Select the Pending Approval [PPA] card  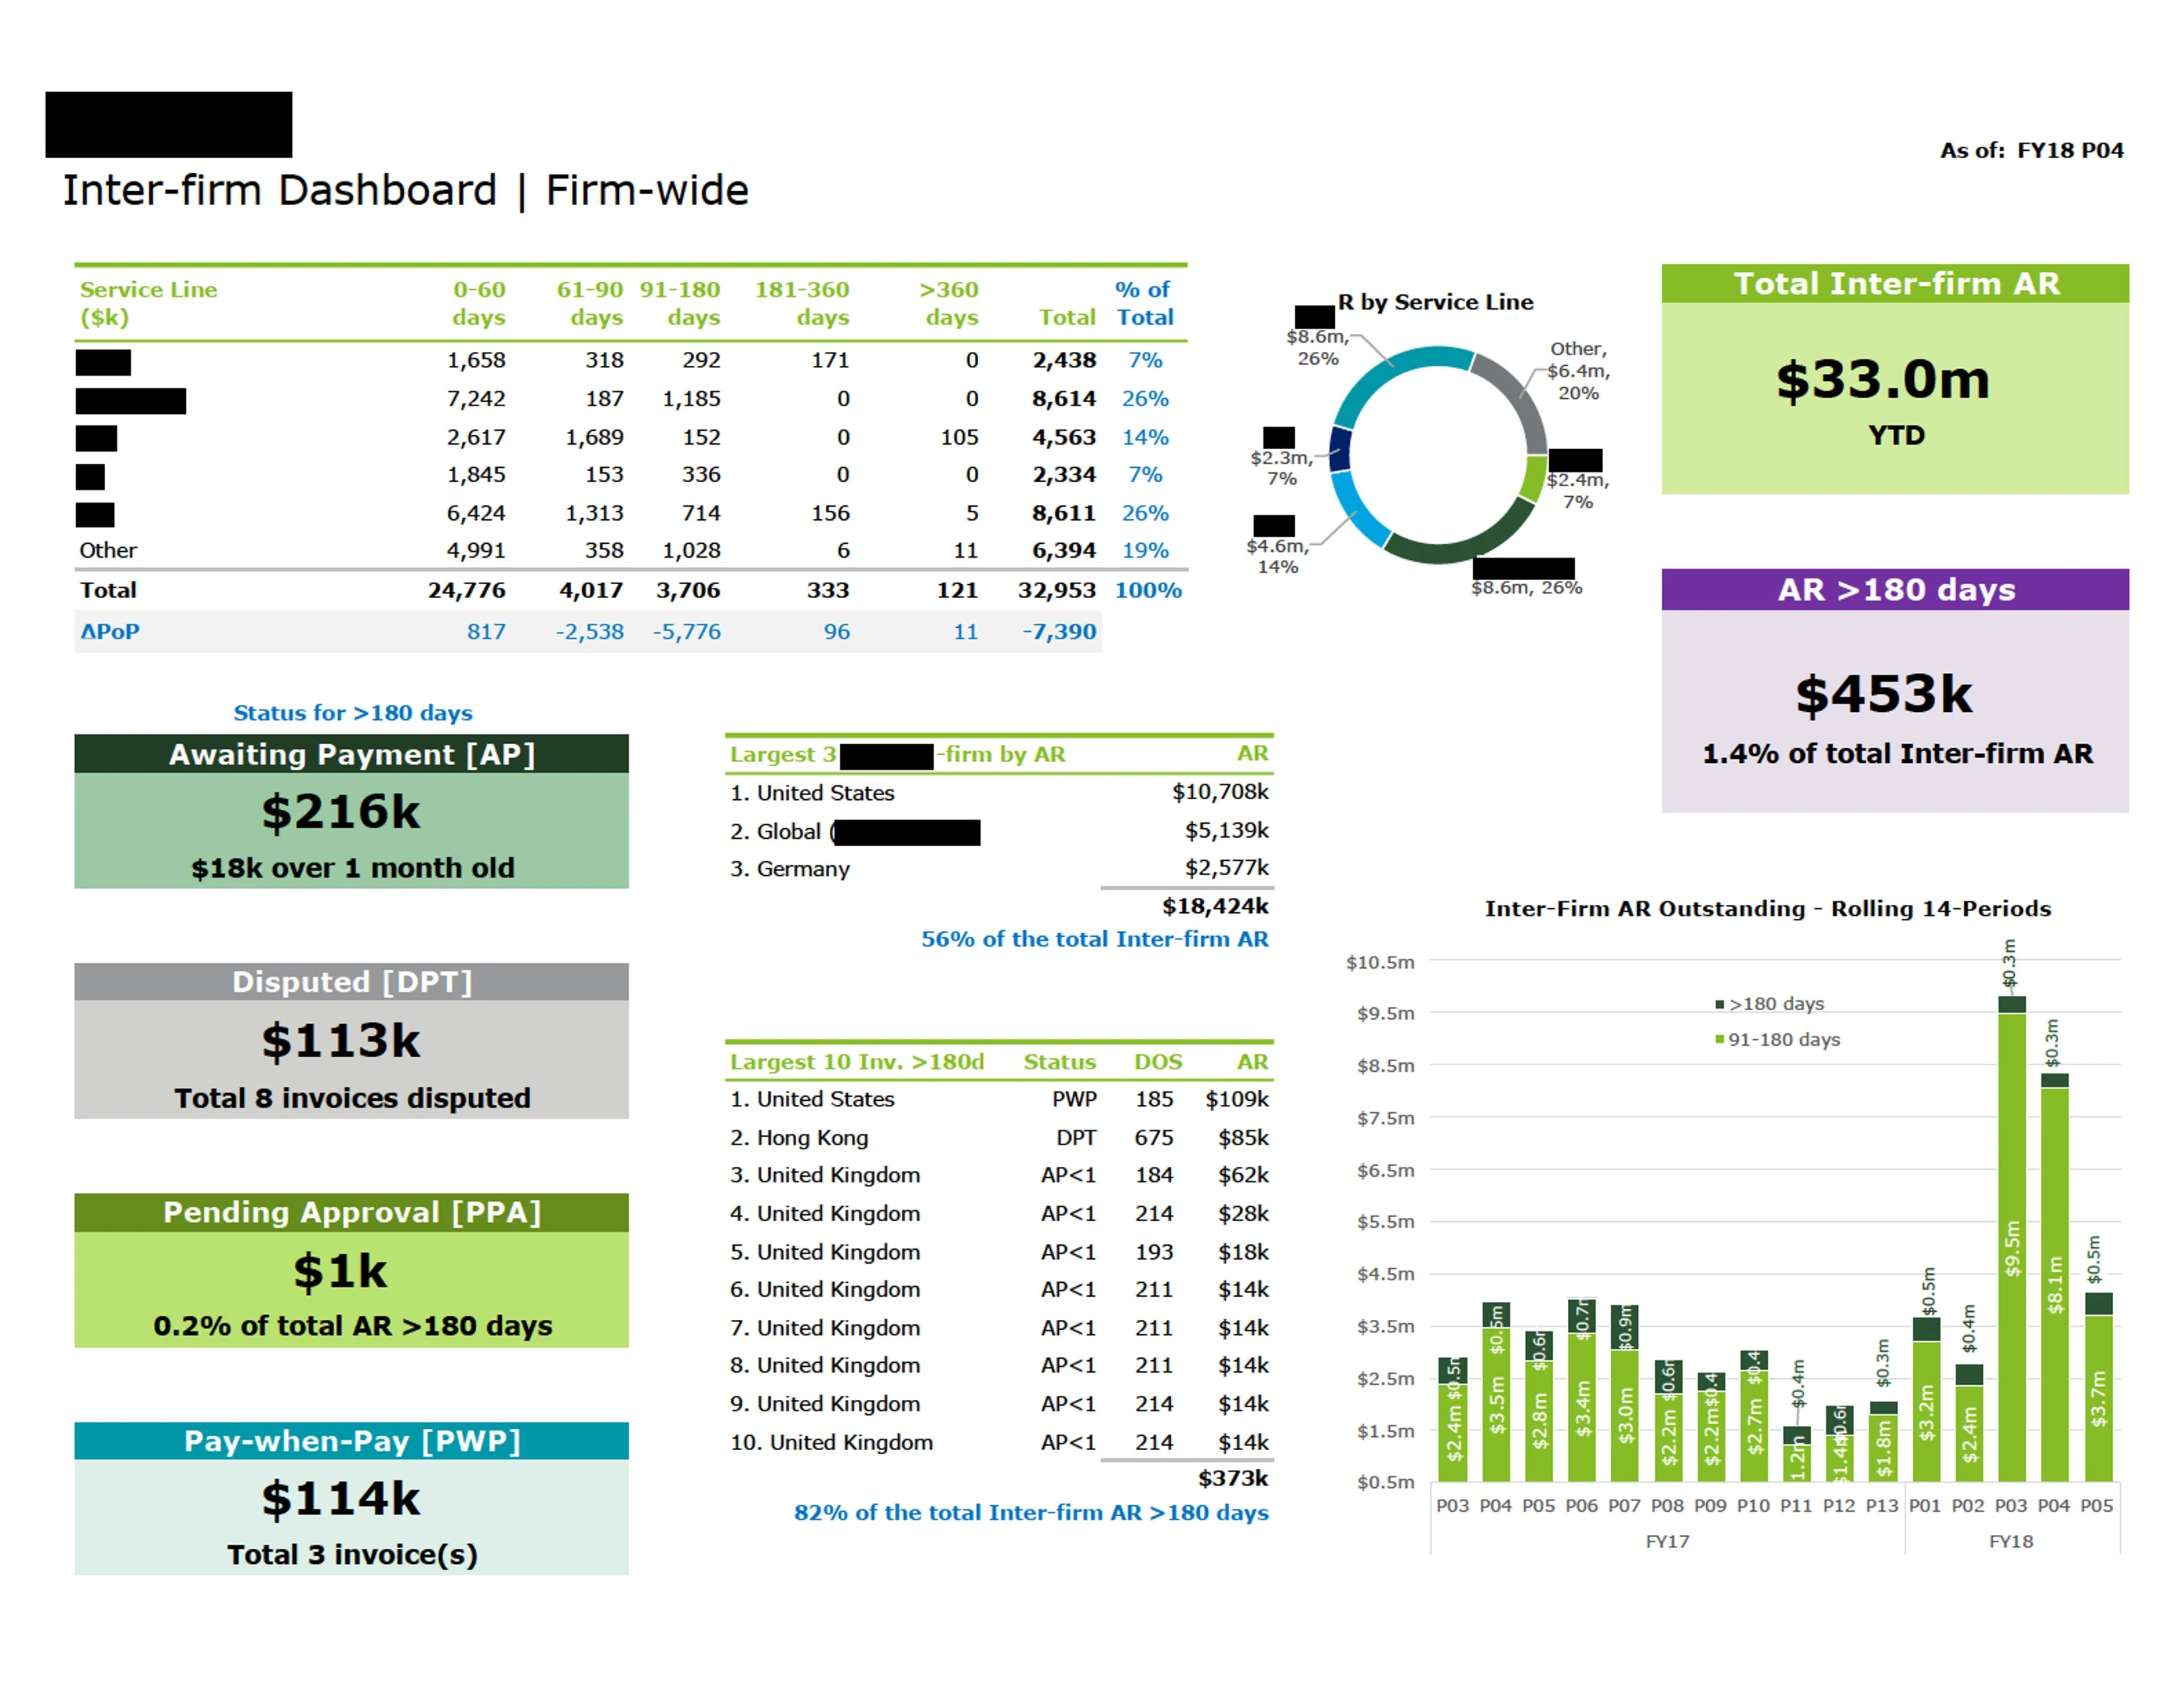(x=351, y=1272)
